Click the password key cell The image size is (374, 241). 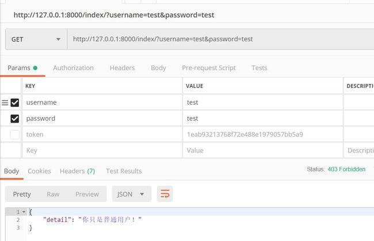coord(102,118)
